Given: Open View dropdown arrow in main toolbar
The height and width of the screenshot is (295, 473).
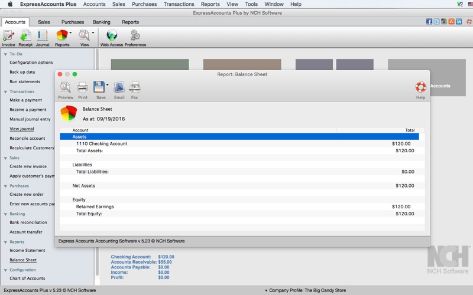Looking at the screenshot, I should coord(93,32).
